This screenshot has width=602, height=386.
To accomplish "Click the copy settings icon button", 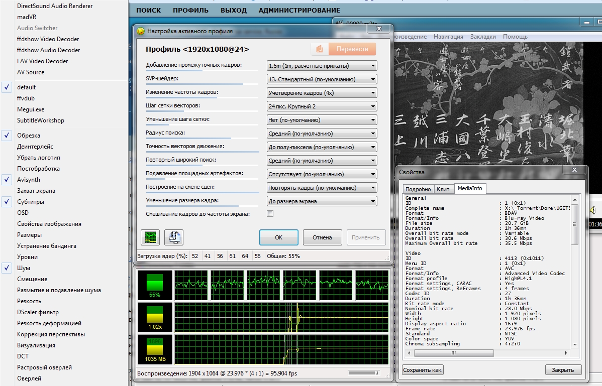I will click(x=173, y=237).
